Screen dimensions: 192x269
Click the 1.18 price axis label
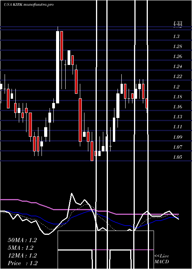pyautogui.click(x=177, y=97)
